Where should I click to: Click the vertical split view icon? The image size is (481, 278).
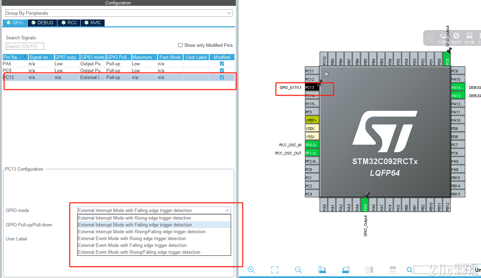pyautogui.click(x=369, y=270)
